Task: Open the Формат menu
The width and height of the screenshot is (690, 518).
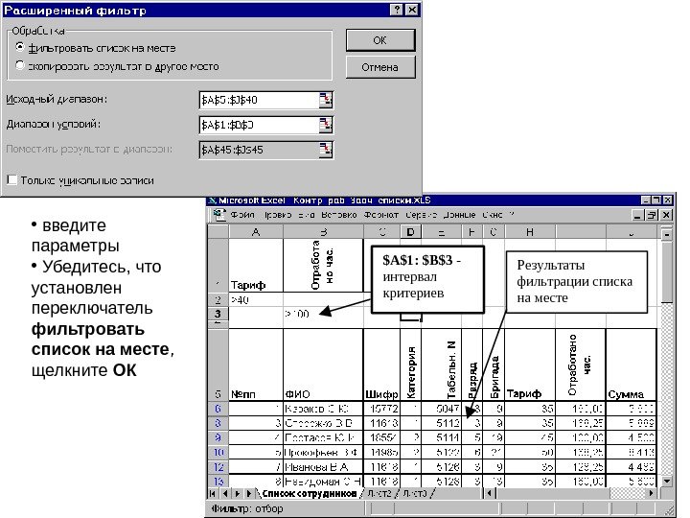Action: coord(381,215)
